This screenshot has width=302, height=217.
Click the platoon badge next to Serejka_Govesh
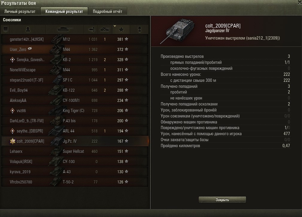12,60
